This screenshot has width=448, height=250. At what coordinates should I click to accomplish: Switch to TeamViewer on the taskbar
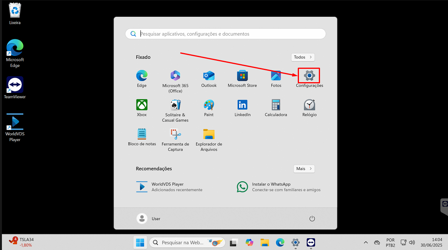click(311, 243)
